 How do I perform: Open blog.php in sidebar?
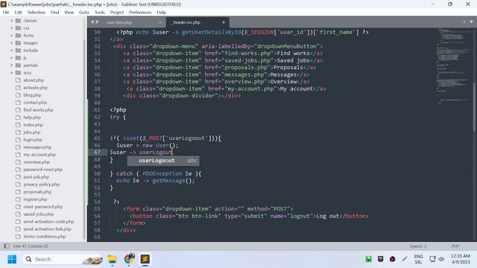[x=32, y=95]
